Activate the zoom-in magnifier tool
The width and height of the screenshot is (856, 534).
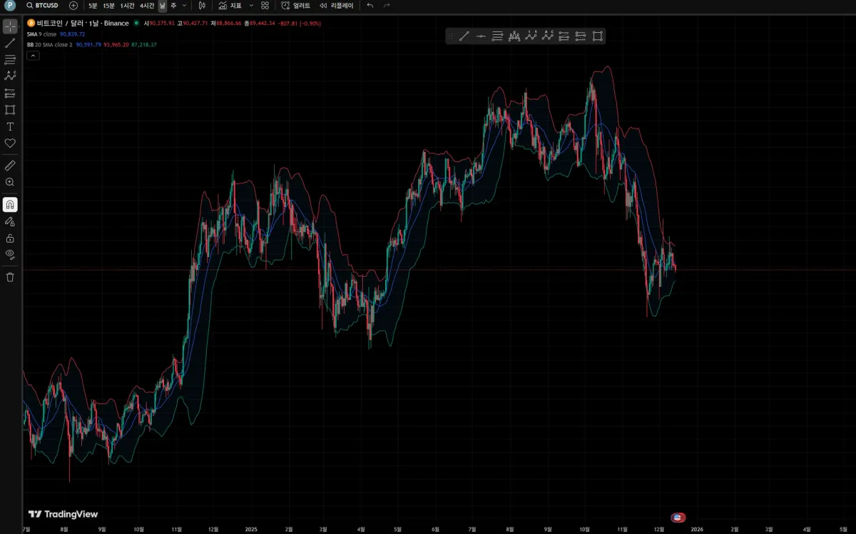tap(10, 182)
